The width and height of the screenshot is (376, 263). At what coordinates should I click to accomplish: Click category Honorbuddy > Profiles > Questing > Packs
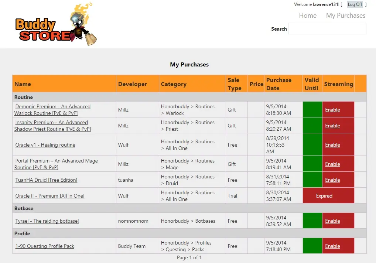click(186, 246)
